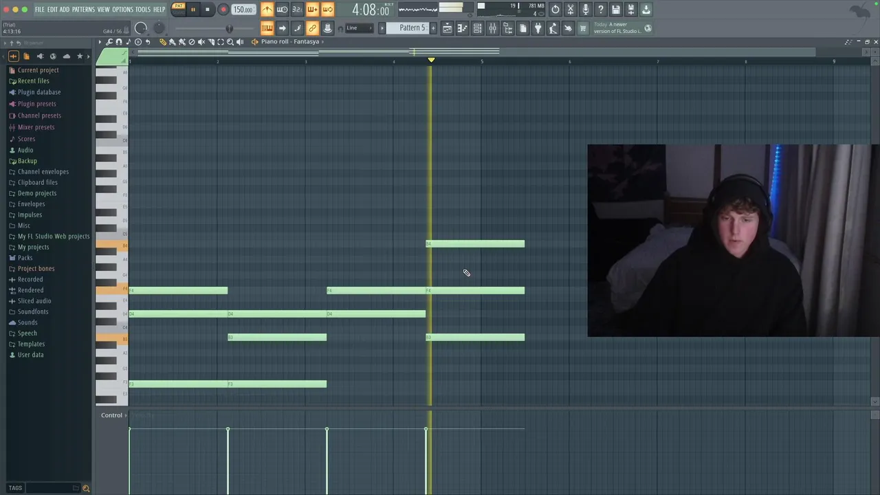This screenshot has width=880, height=495.
Task: Select the Mute tool in piano roll toolbar
Action: [x=201, y=42]
